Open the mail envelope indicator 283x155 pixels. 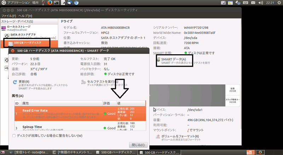(253, 3)
